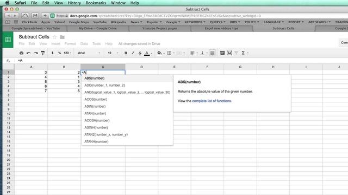The width and height of the screenshot is (348, 195).
Task: Switch to Excel new videos tips tab
Action: click(221, 29)
